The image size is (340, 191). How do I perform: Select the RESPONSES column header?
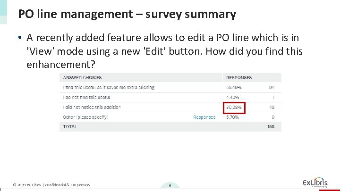coord(239,77)
